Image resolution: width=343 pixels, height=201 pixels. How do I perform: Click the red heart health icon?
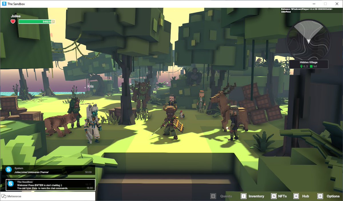(x=13, y=21)
